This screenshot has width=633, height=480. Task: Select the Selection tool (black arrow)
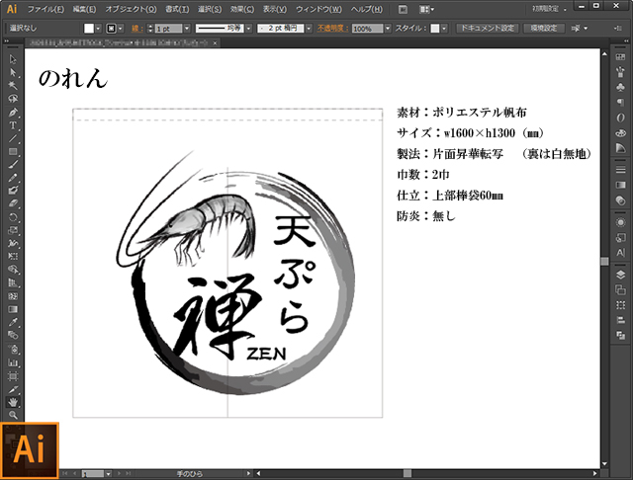[x=13, y=59]
